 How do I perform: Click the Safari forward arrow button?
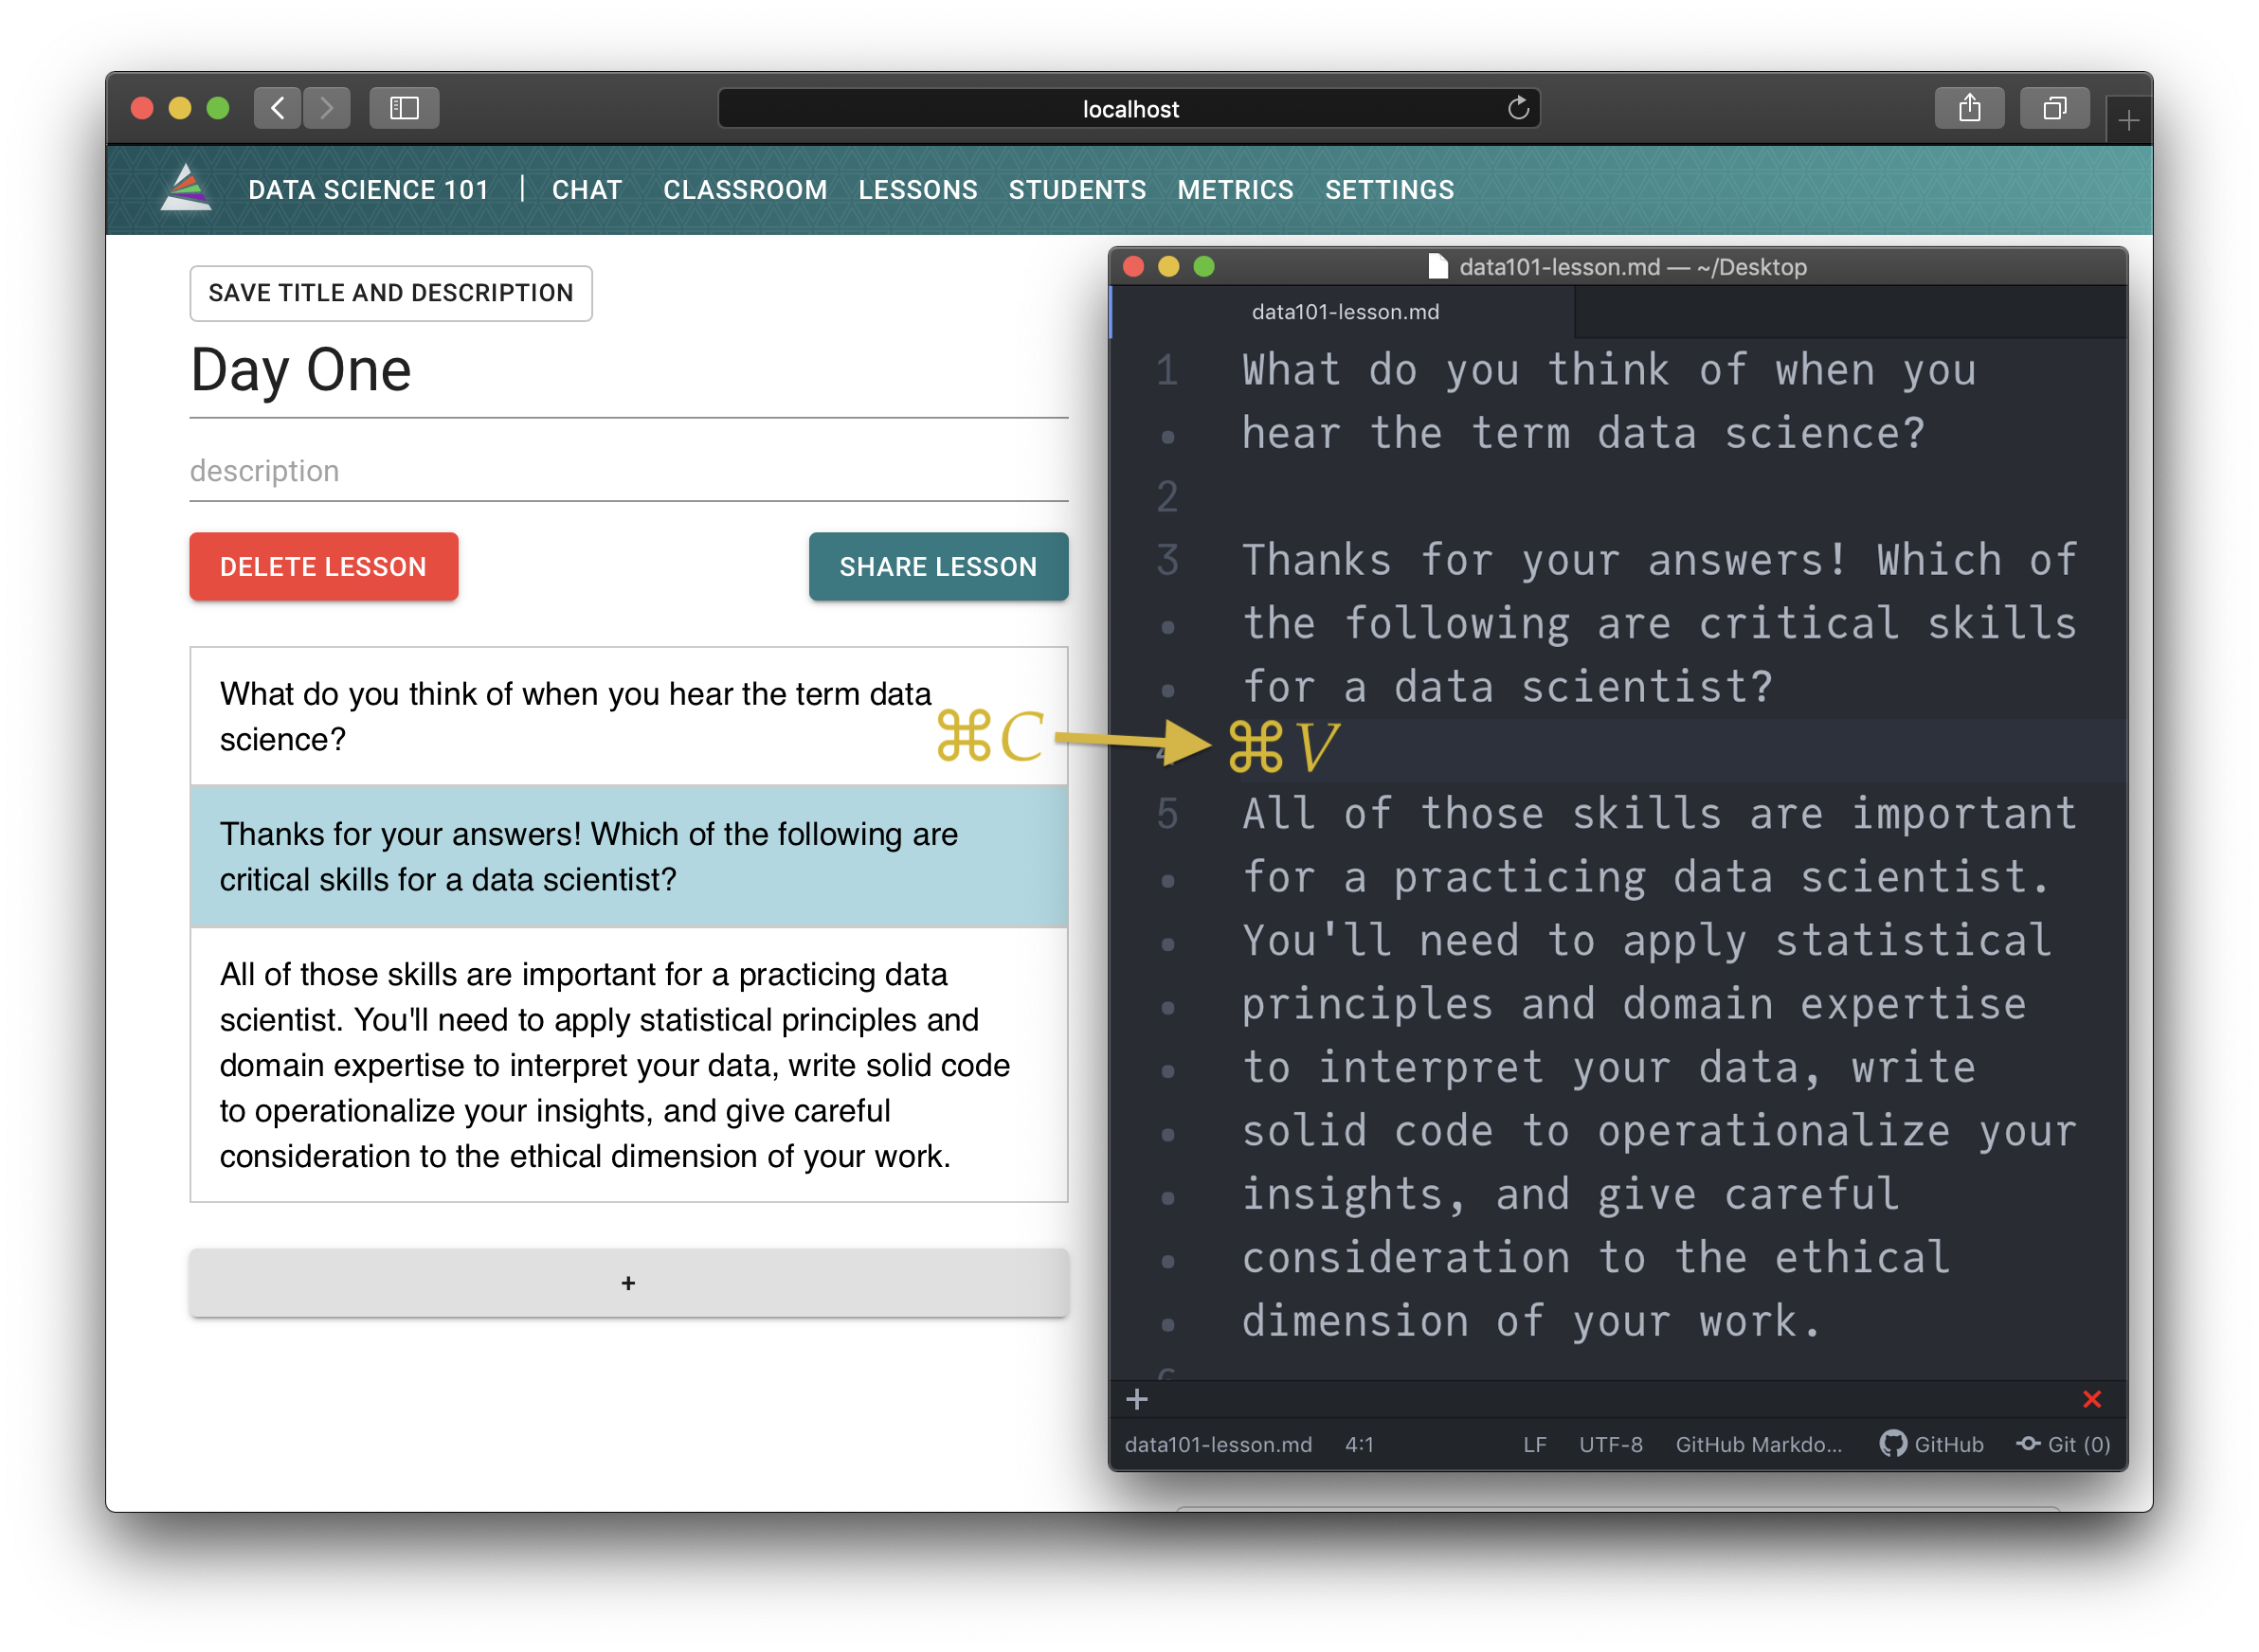coord(326,108)
